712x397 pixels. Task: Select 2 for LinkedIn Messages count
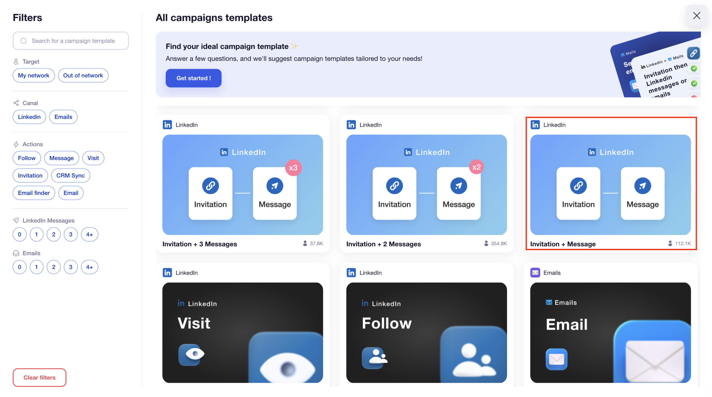tap(53, 234)
